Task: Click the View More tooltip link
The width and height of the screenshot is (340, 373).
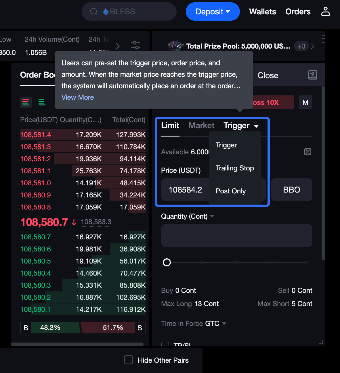Action: [x=78, y=97]
